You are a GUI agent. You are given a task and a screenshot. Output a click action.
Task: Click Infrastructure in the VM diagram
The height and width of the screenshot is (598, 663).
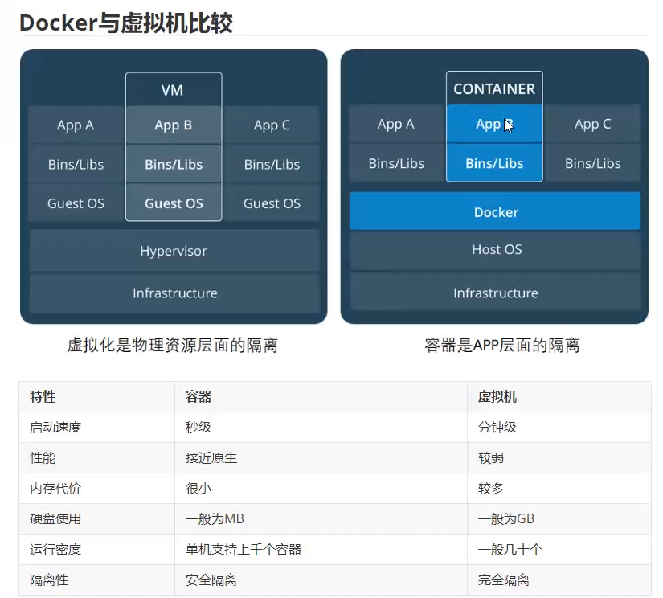tap(174, 293)
